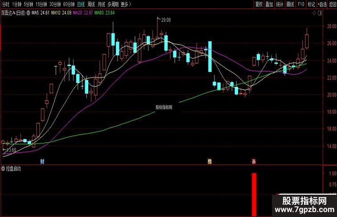The height and width of the screenshot is (217, 337).
Task: Open F10 company info
Action: pyautogui.click(x=301, y=4)
